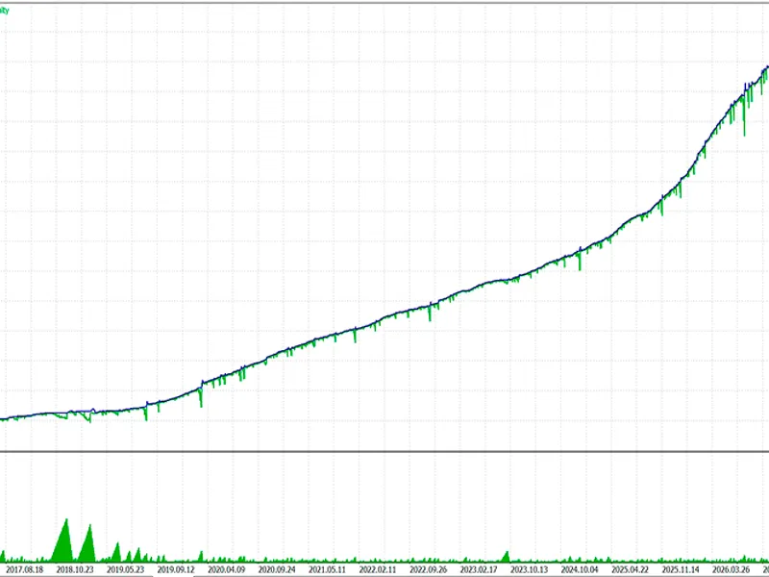Click the 2026.03.26 date label

pyautogui.click(x=732, y=569)
